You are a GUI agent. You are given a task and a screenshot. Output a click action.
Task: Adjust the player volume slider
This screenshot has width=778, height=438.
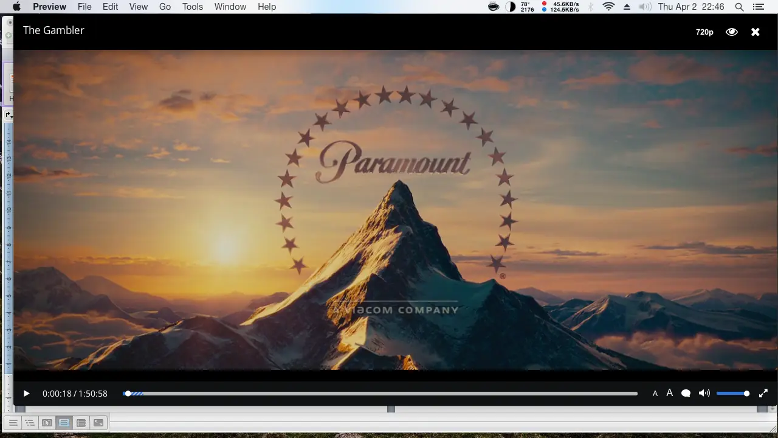click(x=733, y=394)
